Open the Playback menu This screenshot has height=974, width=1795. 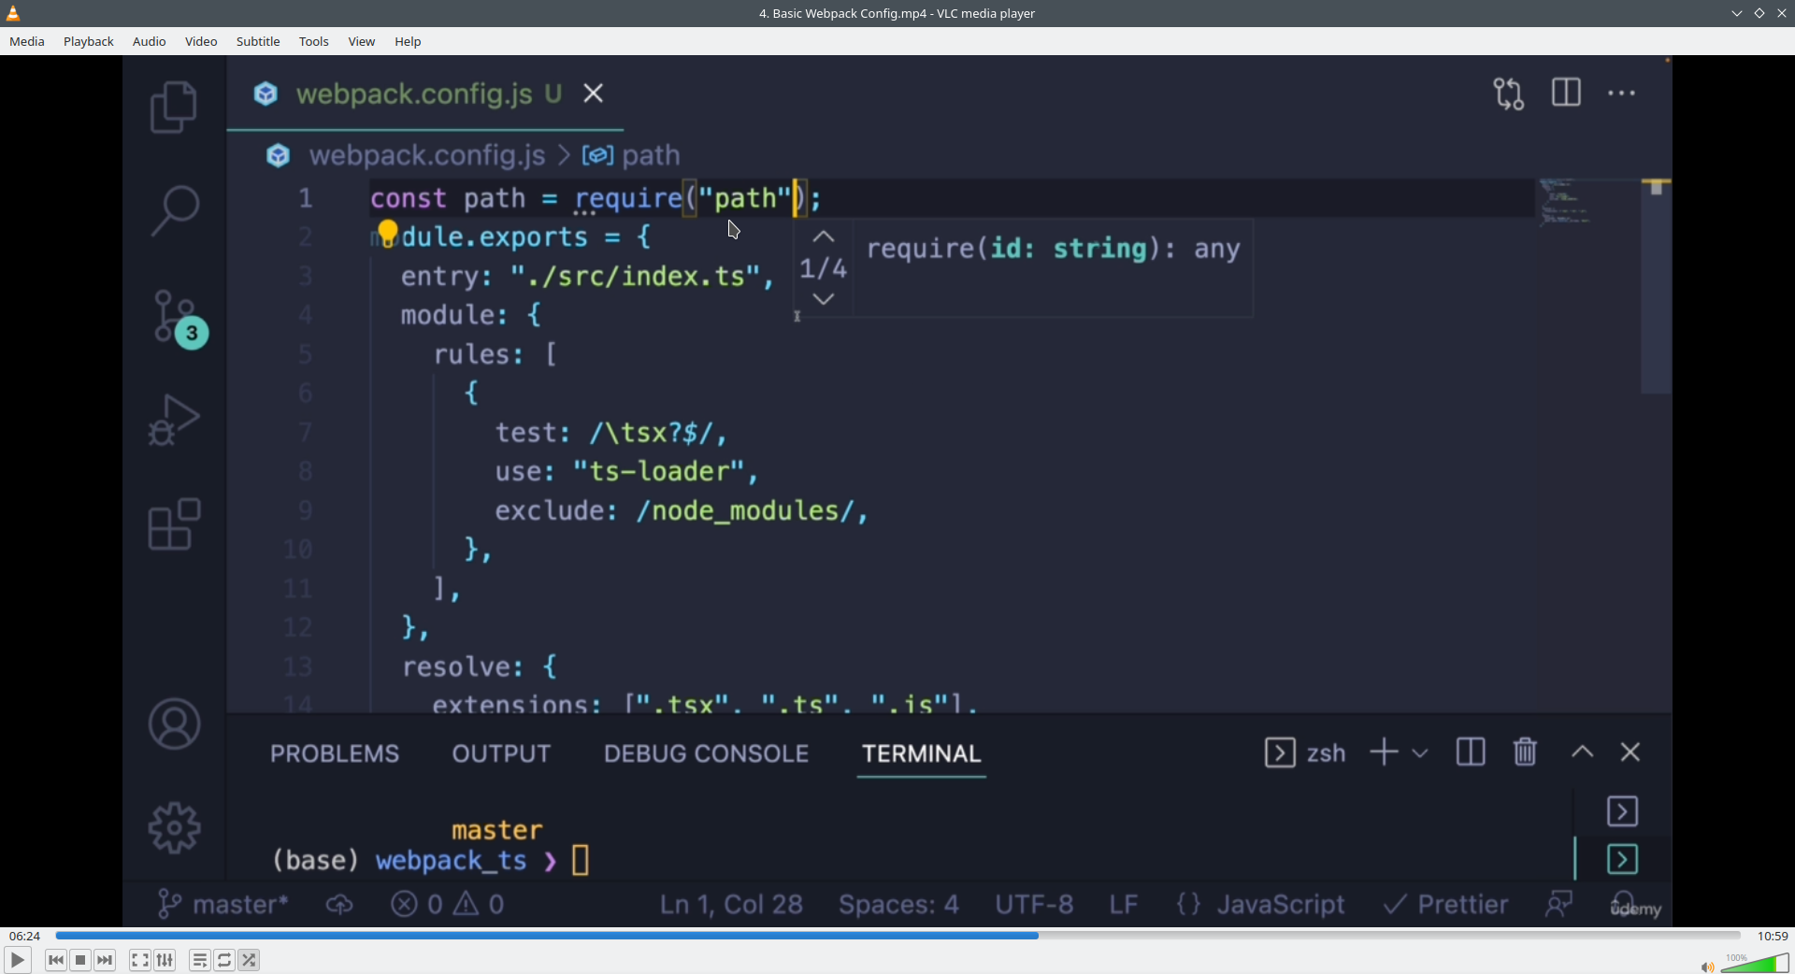(89, 41)
